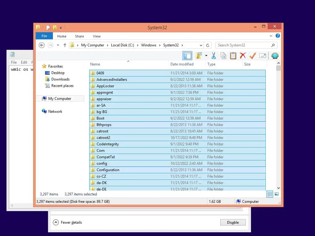Open the Customize Quick Access Toolbar dropdown
The height and width of the screenshot is (236, 315).
pyautogui.click(x=61, y=28)
